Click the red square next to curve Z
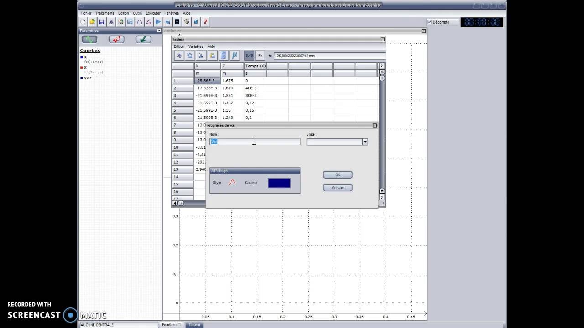This screenshot has height=328, width=584. tap(82, 68)
